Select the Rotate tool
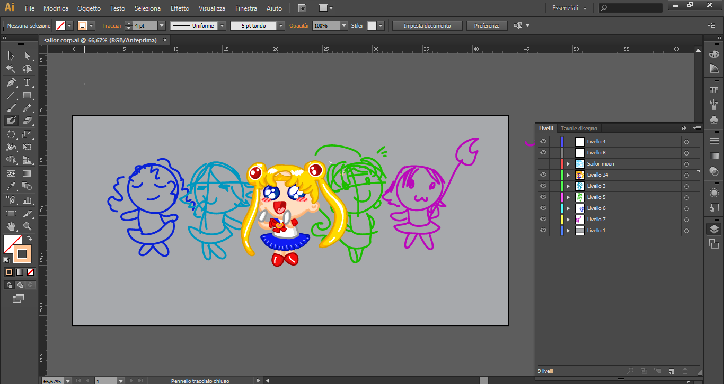The image size is (724, 384). pos(11,134)
